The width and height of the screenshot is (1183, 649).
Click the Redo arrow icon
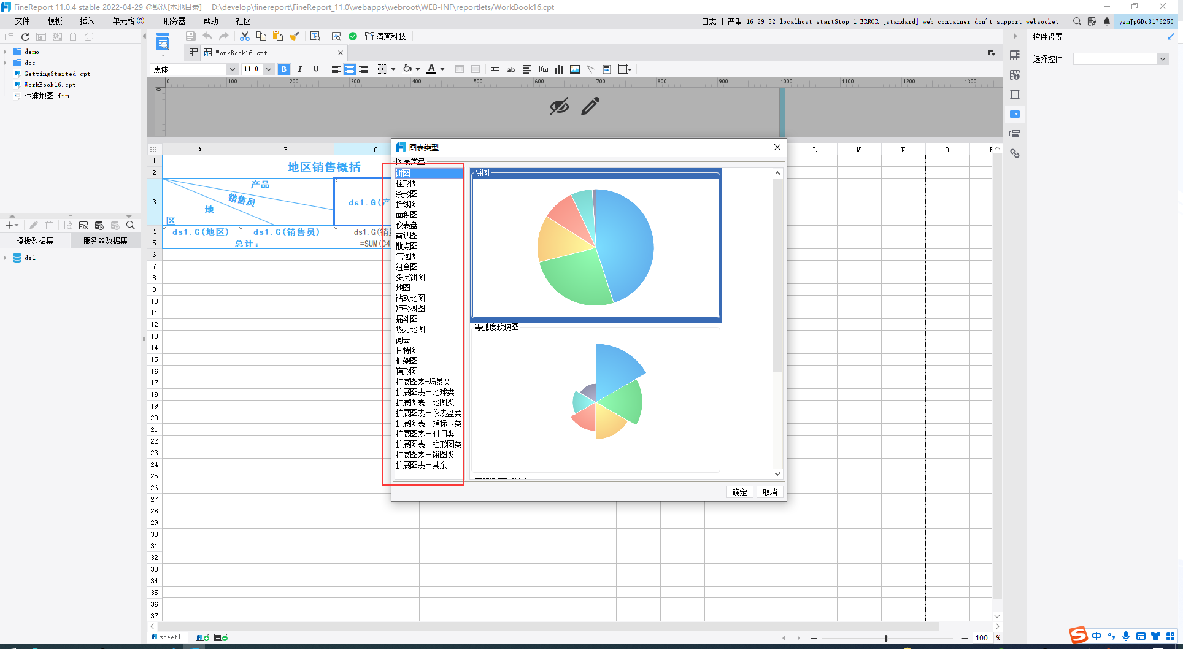pyautogui.click(x=223, y=36)
